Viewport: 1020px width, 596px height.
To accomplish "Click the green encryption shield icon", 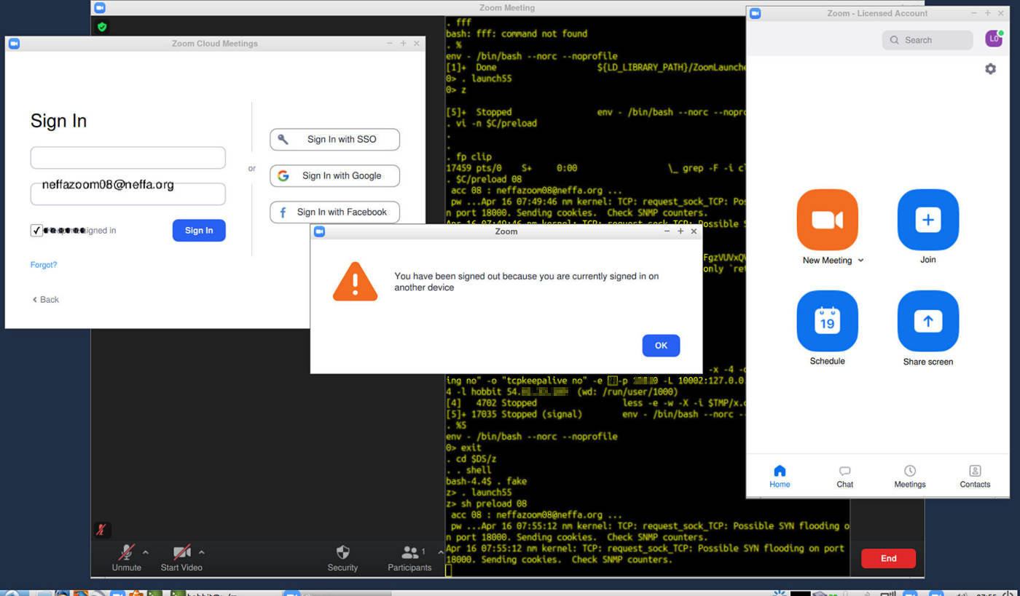I will coord(102,27).
